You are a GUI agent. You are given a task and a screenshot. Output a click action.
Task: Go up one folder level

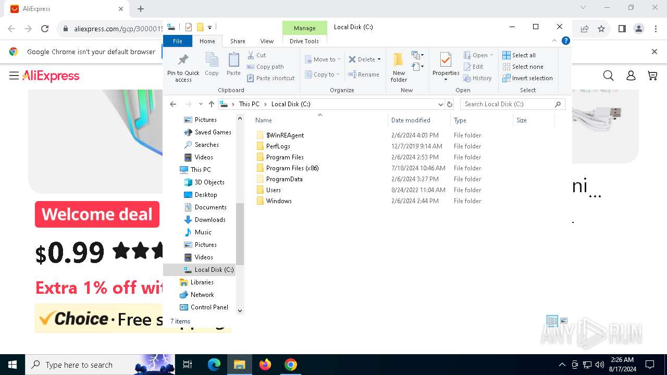[211, 104]
